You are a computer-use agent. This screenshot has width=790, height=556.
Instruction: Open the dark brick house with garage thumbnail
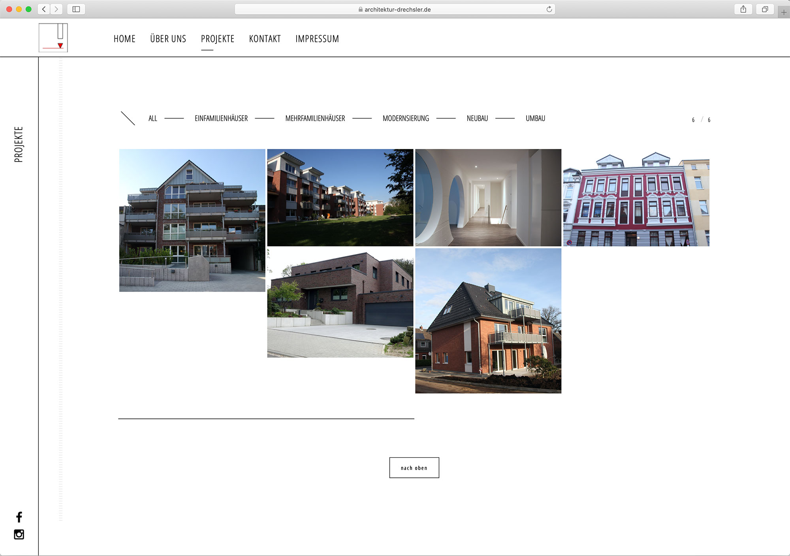[340, 303]
